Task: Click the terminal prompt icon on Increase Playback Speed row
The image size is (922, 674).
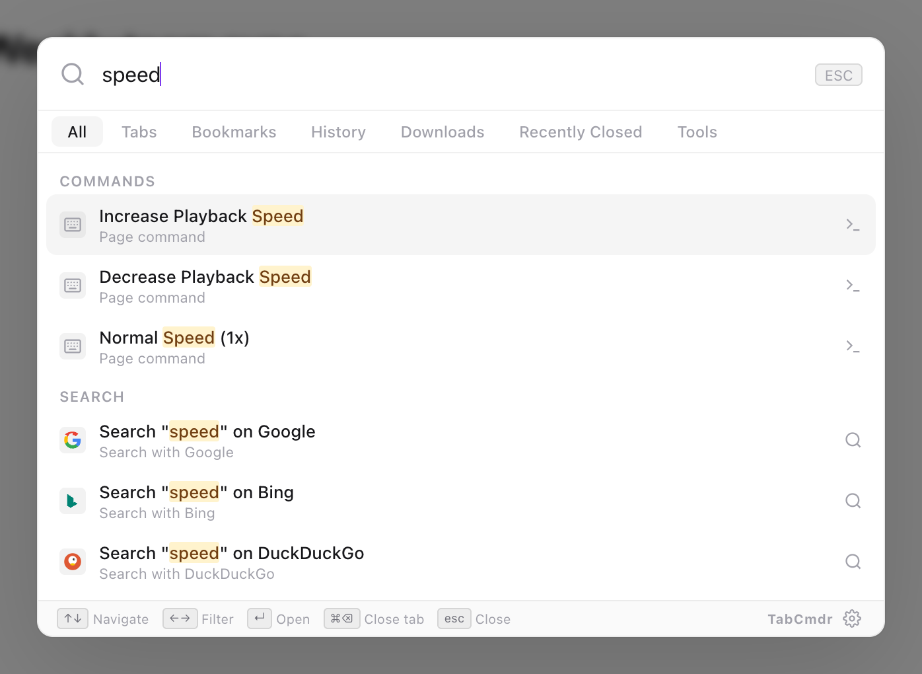Action: [853, 225]
